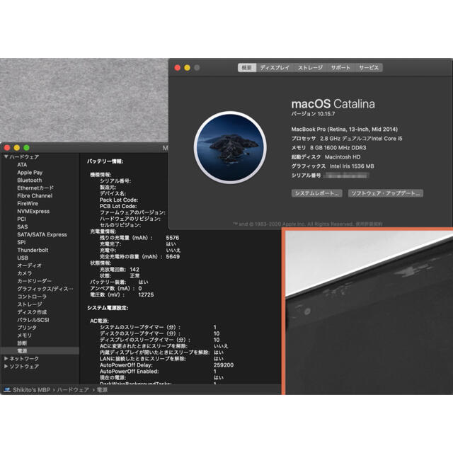Select Ethernetカード in the sidebar
The height and width of the screenshot is (453, 453).
pyautogui.click(x=35, y=188)
